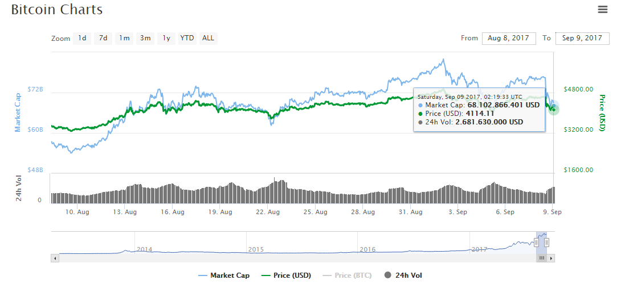Image resolution: width=625 pixels, height=284 pixels.
Task: Click the 25. Aug axis label
Action: point(315,212)
